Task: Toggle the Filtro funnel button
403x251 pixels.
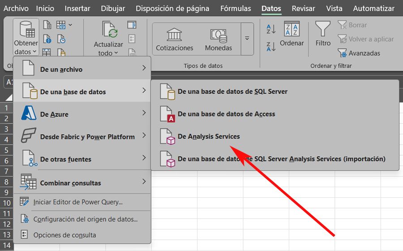Action: pos(323,34)
